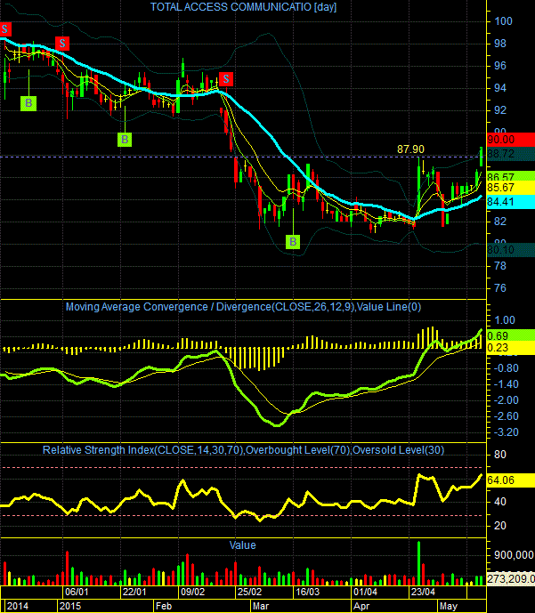Click the 01/04 date label
This screenshot has width=535, height=613.
click(x=365, y=592)
